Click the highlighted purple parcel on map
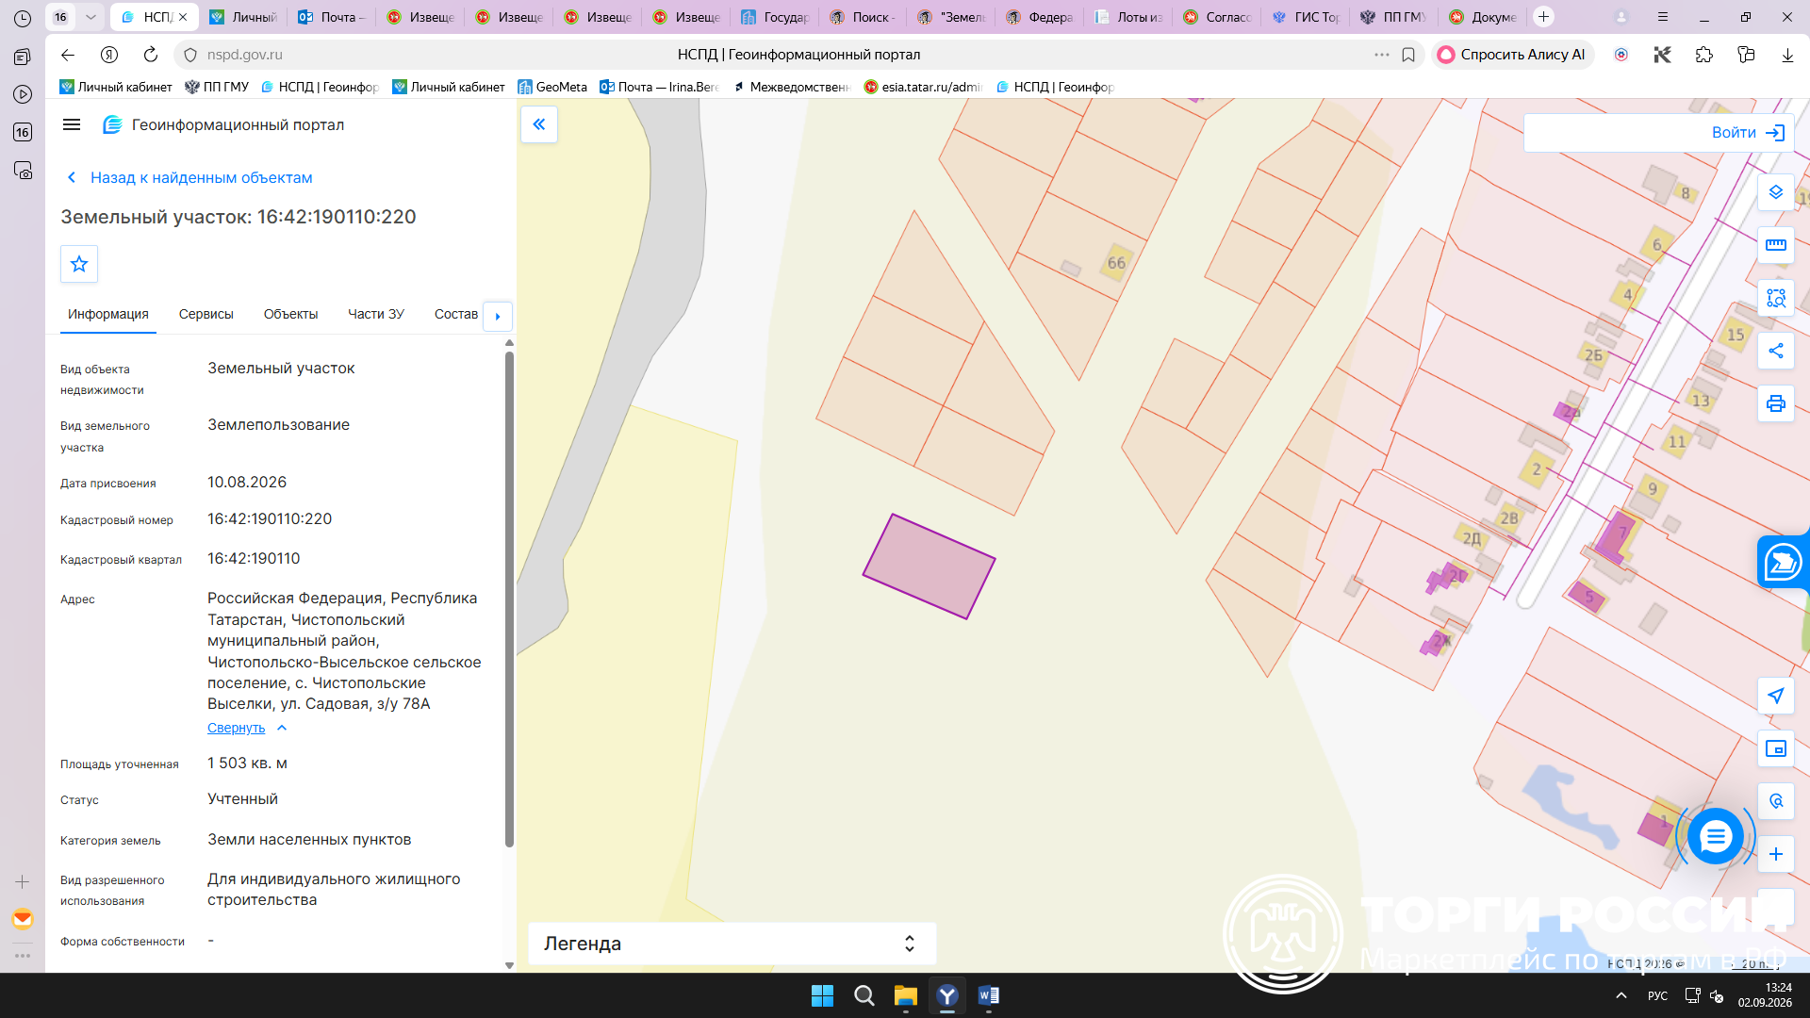1810x1018 pixels. point(929,566)
